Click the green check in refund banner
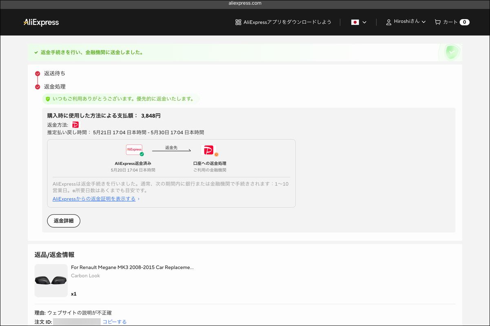Viewport: 490px width, 326px height. pos(36,53)
